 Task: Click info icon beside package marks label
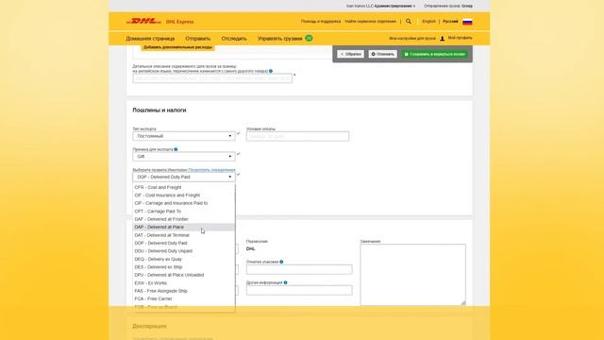(x=281, y=262)
